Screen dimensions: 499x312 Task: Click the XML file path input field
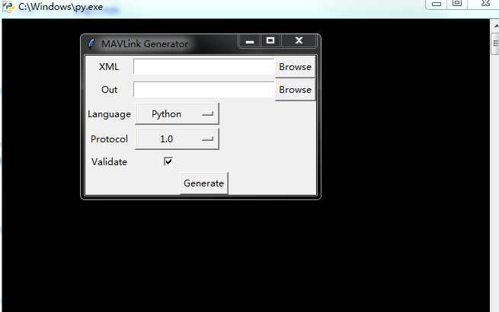(x=203, y=67)
